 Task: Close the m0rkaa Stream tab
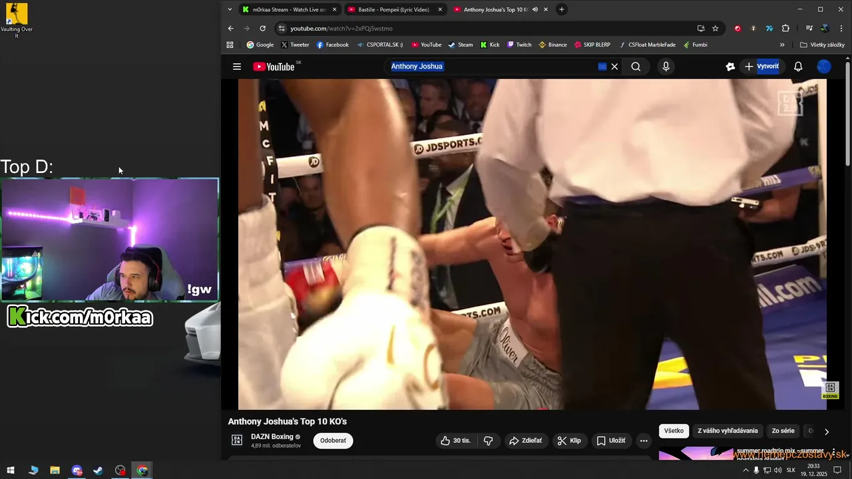(335, 9)
